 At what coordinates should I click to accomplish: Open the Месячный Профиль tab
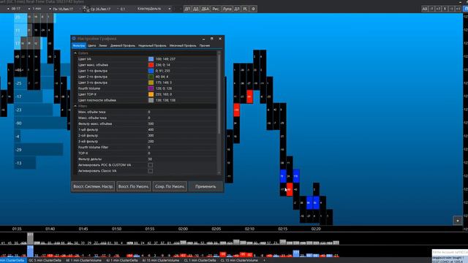coord(183,45)
